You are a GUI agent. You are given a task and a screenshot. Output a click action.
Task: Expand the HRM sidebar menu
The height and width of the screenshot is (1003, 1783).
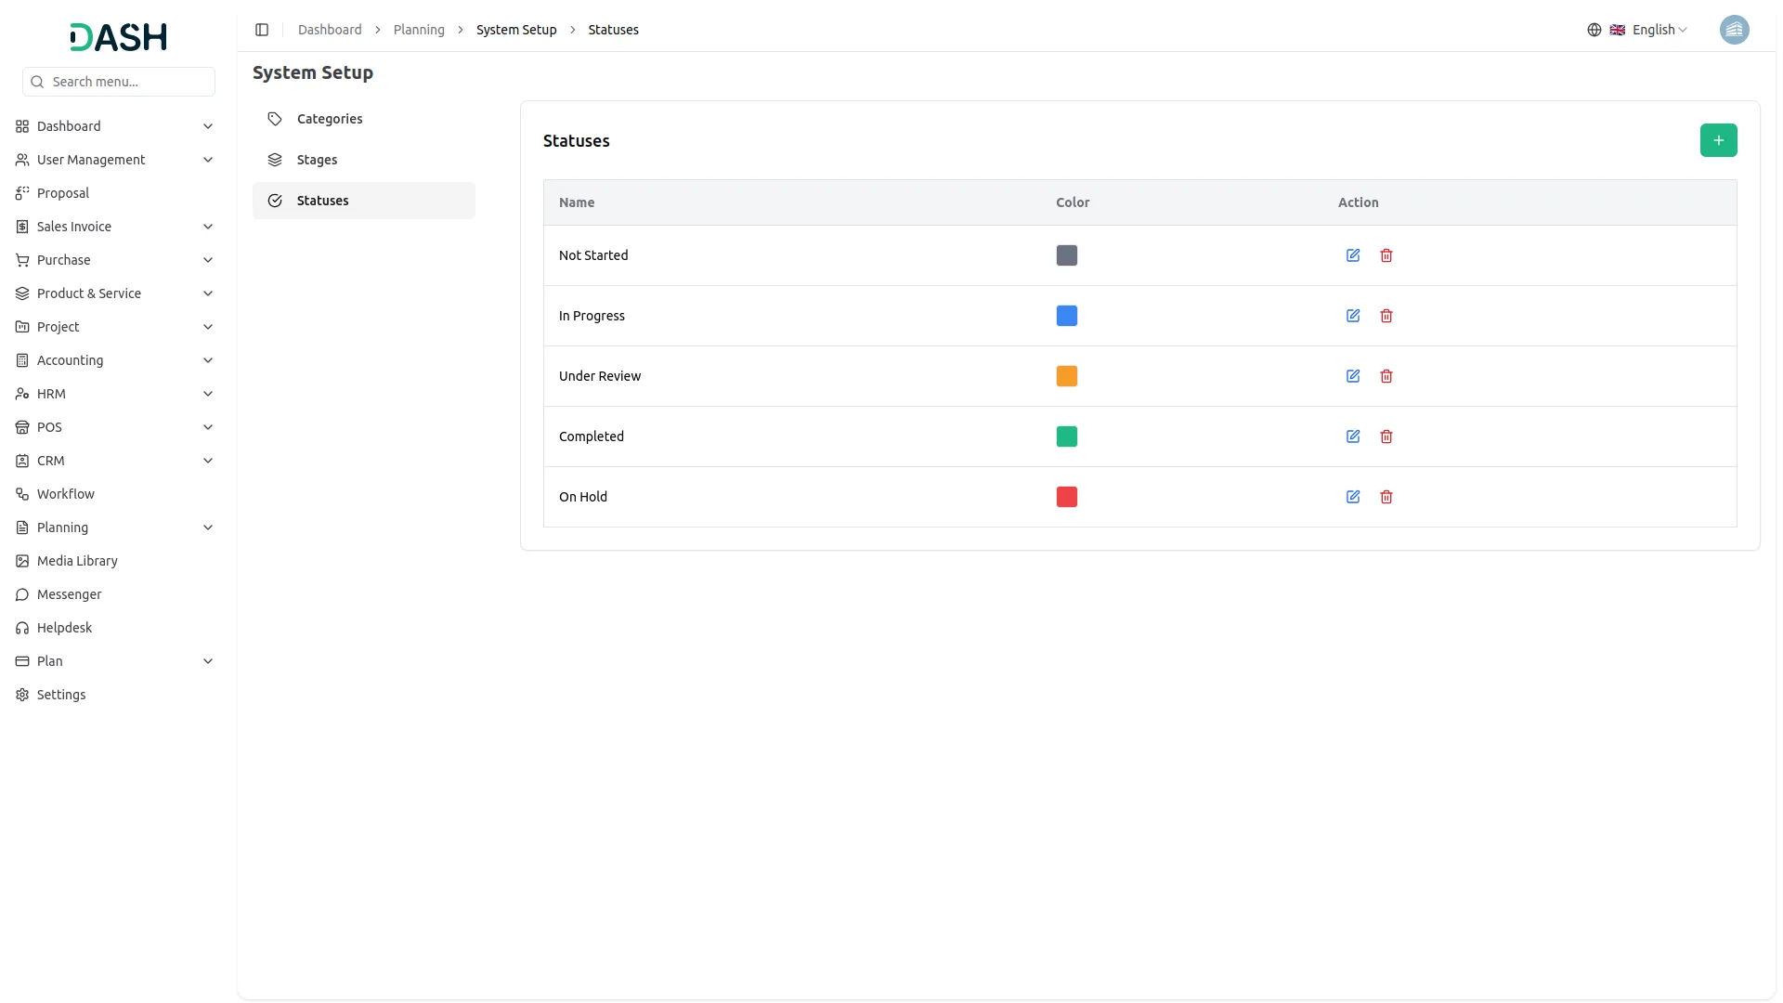pos(115,394)
